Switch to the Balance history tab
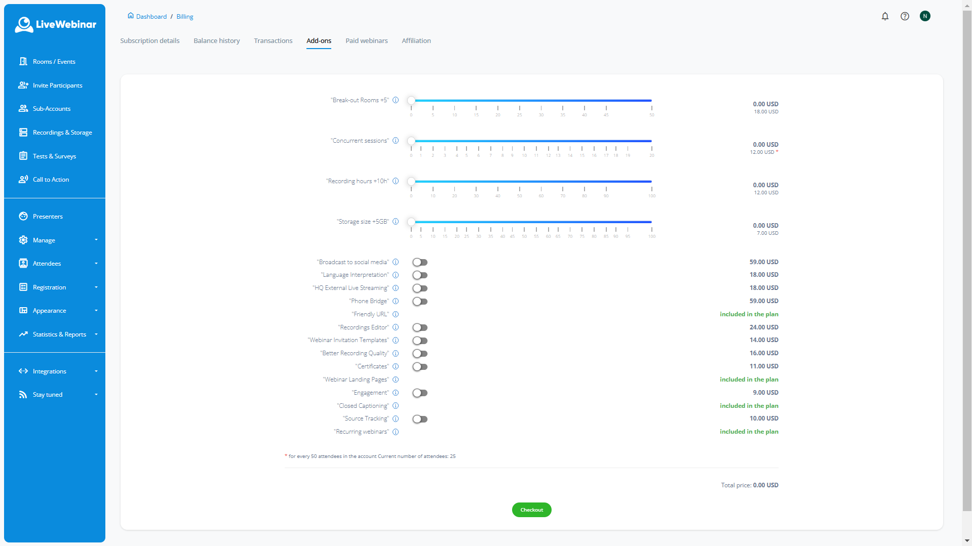Image resolution: width=972 pixels, height=546 pixels. click(216, 40)
